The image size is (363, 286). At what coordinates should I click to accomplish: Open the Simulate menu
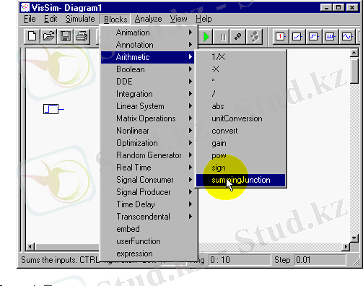80,19
